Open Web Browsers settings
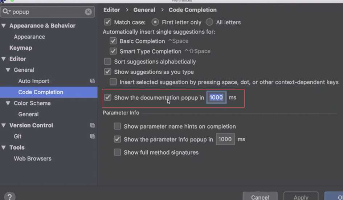This screenshot has width=343, height=200. click(x=33, y=159)
